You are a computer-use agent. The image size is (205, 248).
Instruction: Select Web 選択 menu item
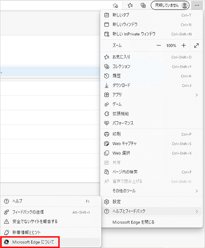click(x=152, y=153)
